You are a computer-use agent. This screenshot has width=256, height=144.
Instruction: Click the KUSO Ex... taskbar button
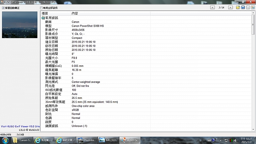point(130,140)
